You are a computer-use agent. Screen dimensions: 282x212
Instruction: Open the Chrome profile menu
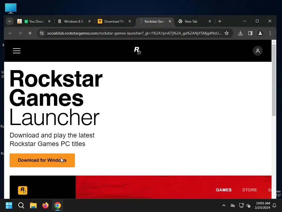coord(260,33)
